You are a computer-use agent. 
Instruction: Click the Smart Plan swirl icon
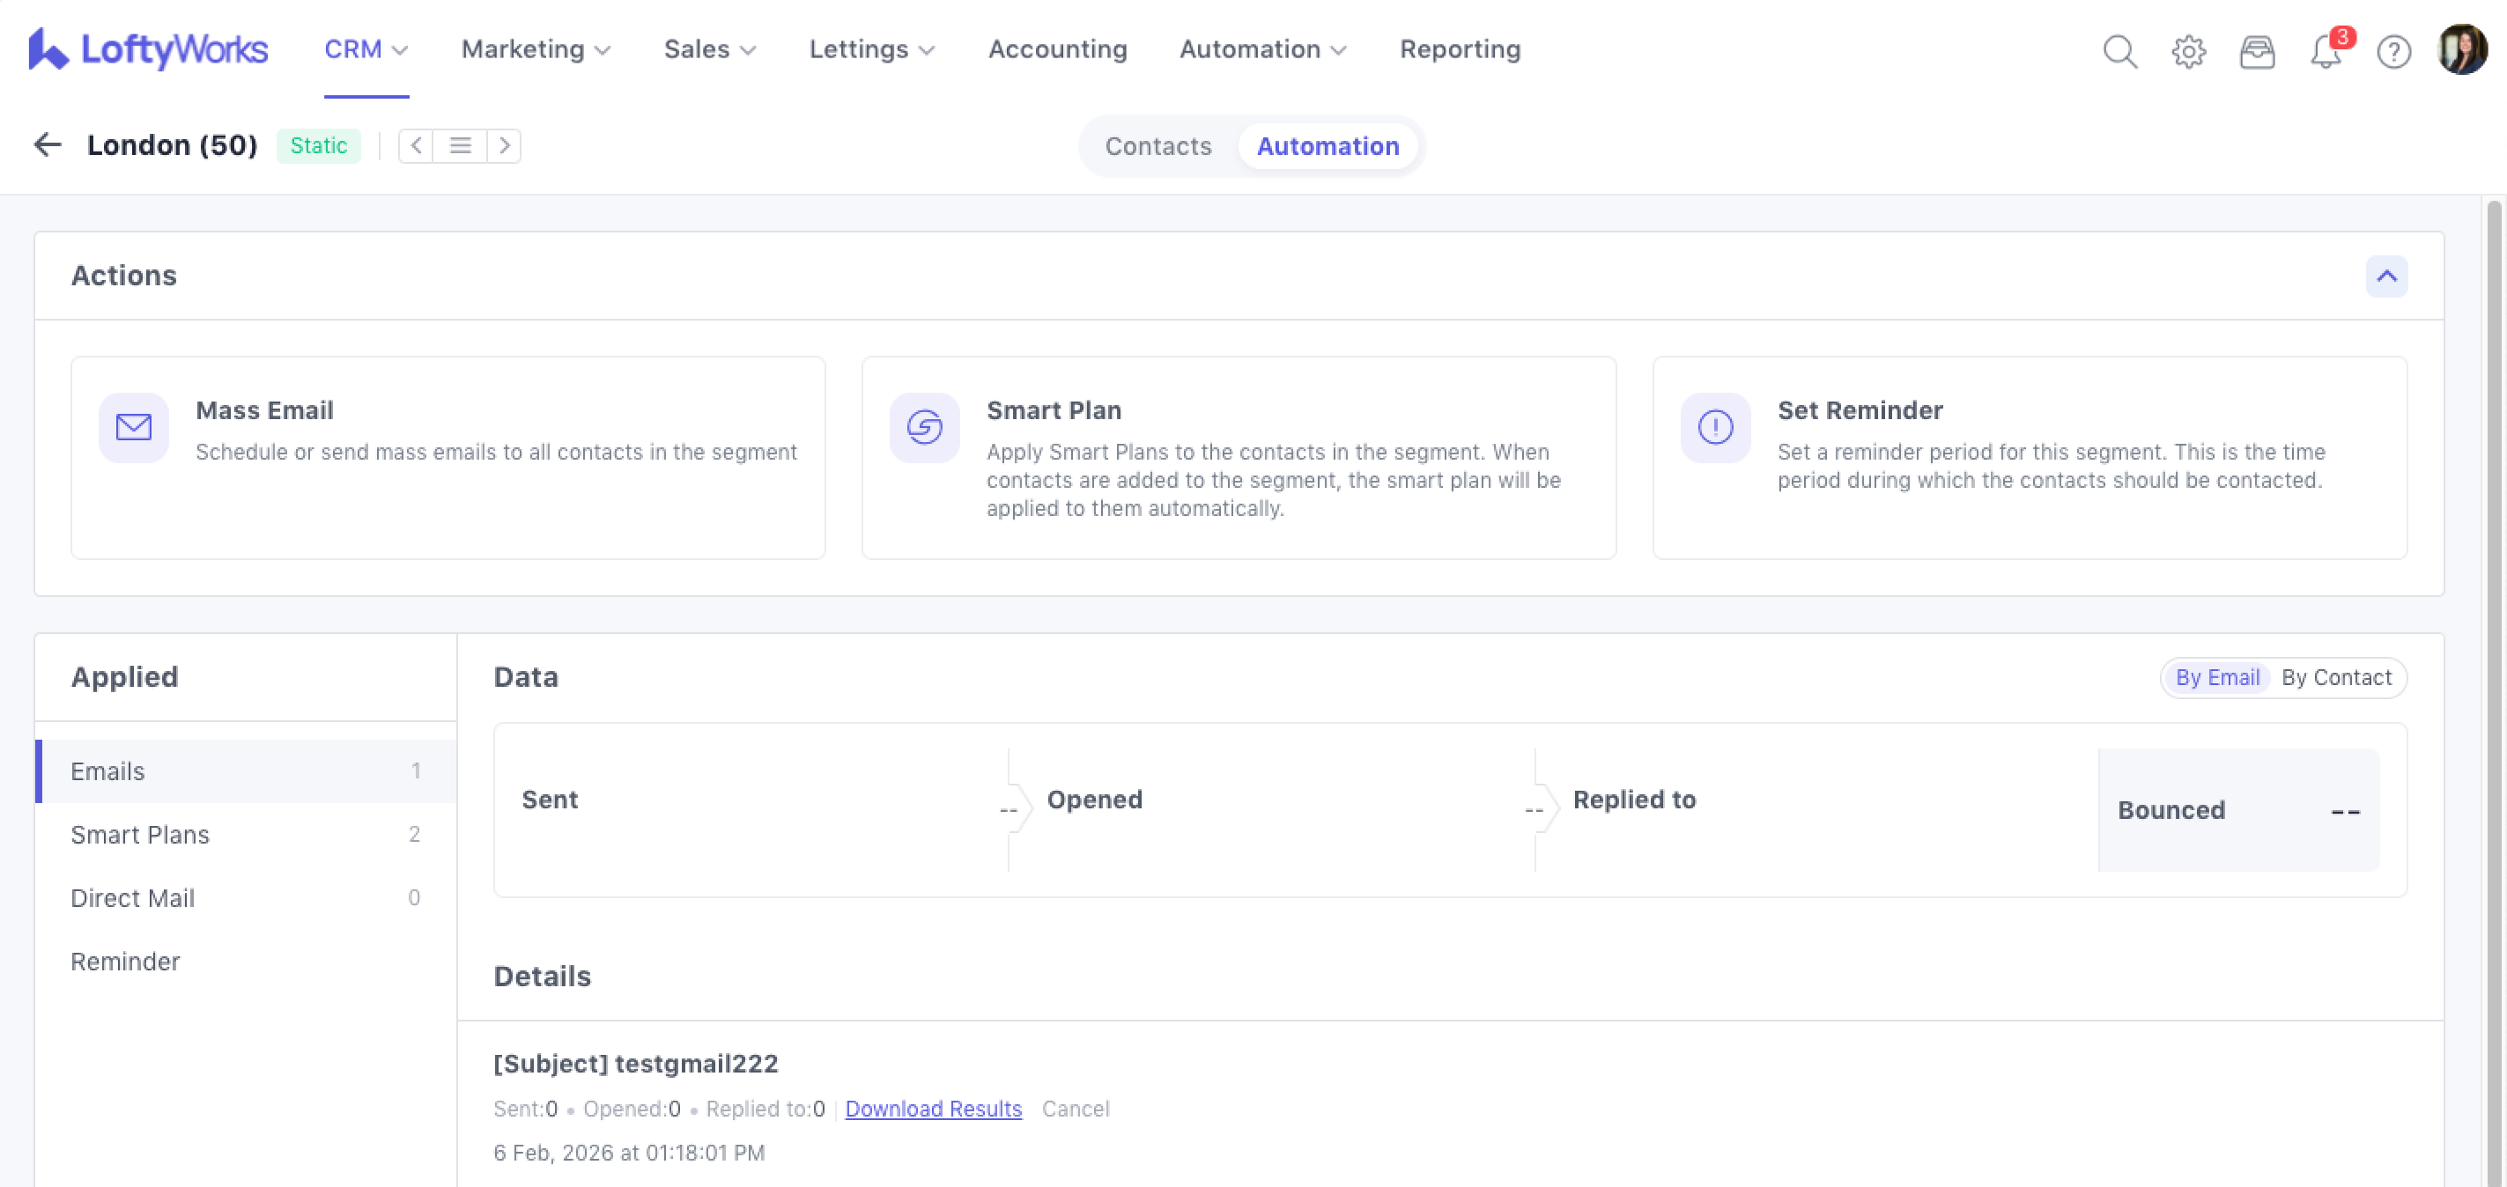click(923, 427)
